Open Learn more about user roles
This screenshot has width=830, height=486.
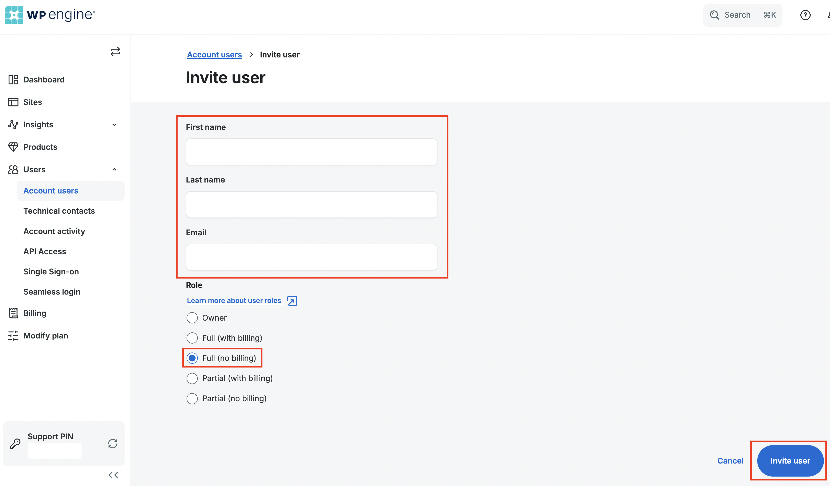[x=234, y=300]
